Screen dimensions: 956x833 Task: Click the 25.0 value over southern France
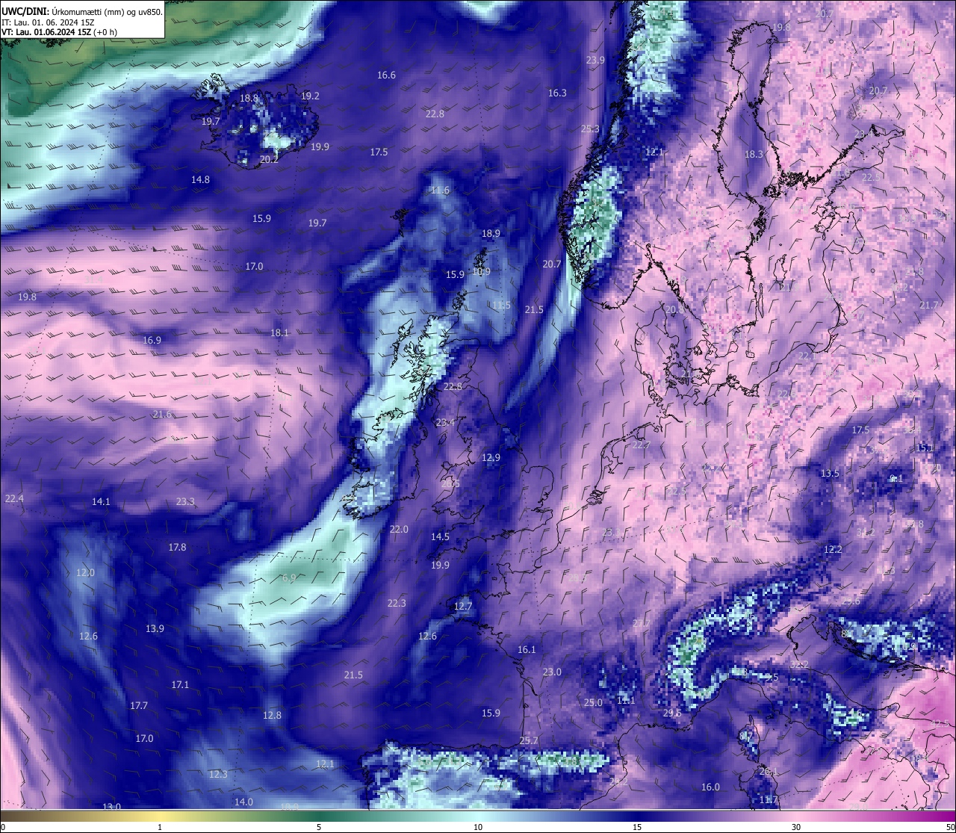(x=593, y=703)
